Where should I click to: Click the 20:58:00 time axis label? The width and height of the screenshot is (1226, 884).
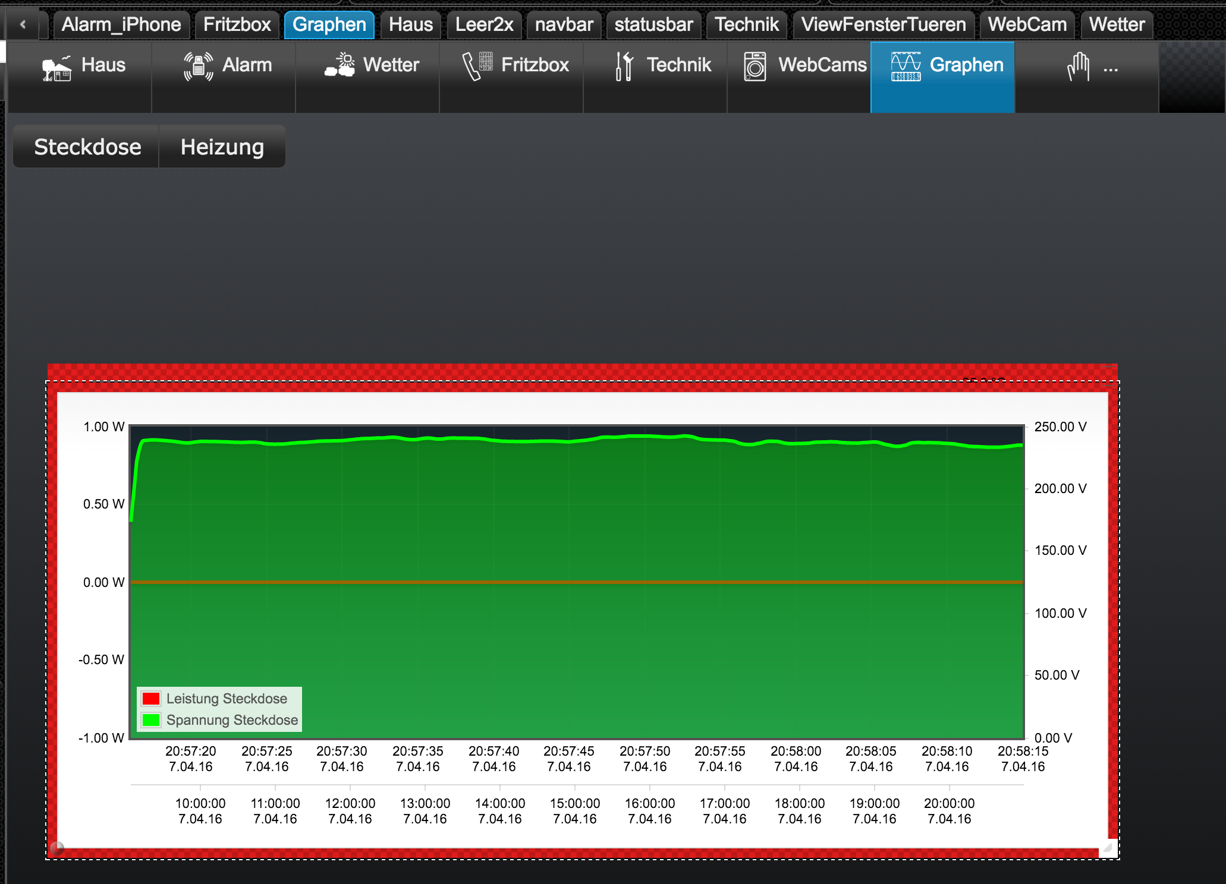point(796,759)
